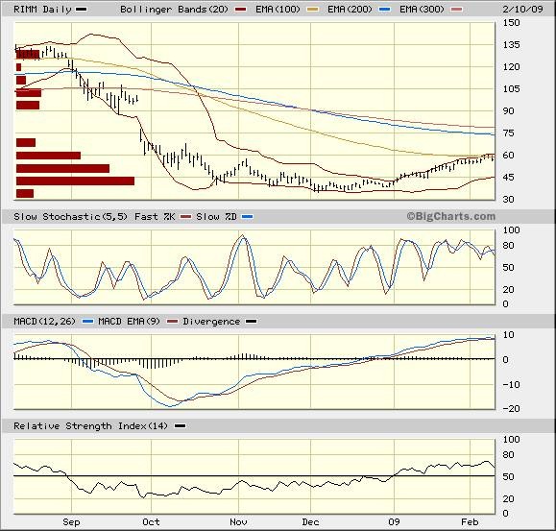Click the 10 label on MACD axis
Screen dimensions: 556x531
tap(509, 334)
